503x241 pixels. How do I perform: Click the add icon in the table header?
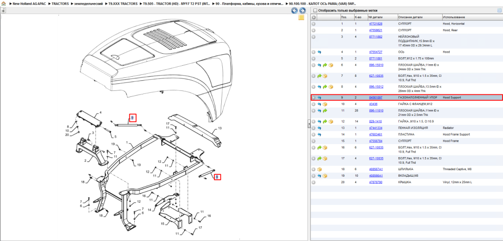pos(314,17)
